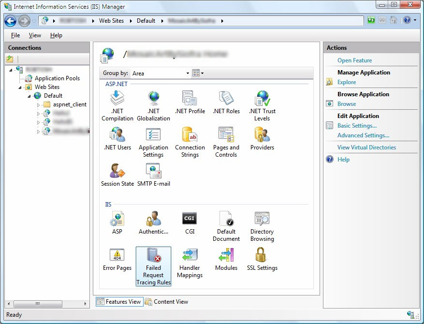Click Browse under Browse Application
Image resolution: width=424 pixels, height=324 pixels.
346,104
